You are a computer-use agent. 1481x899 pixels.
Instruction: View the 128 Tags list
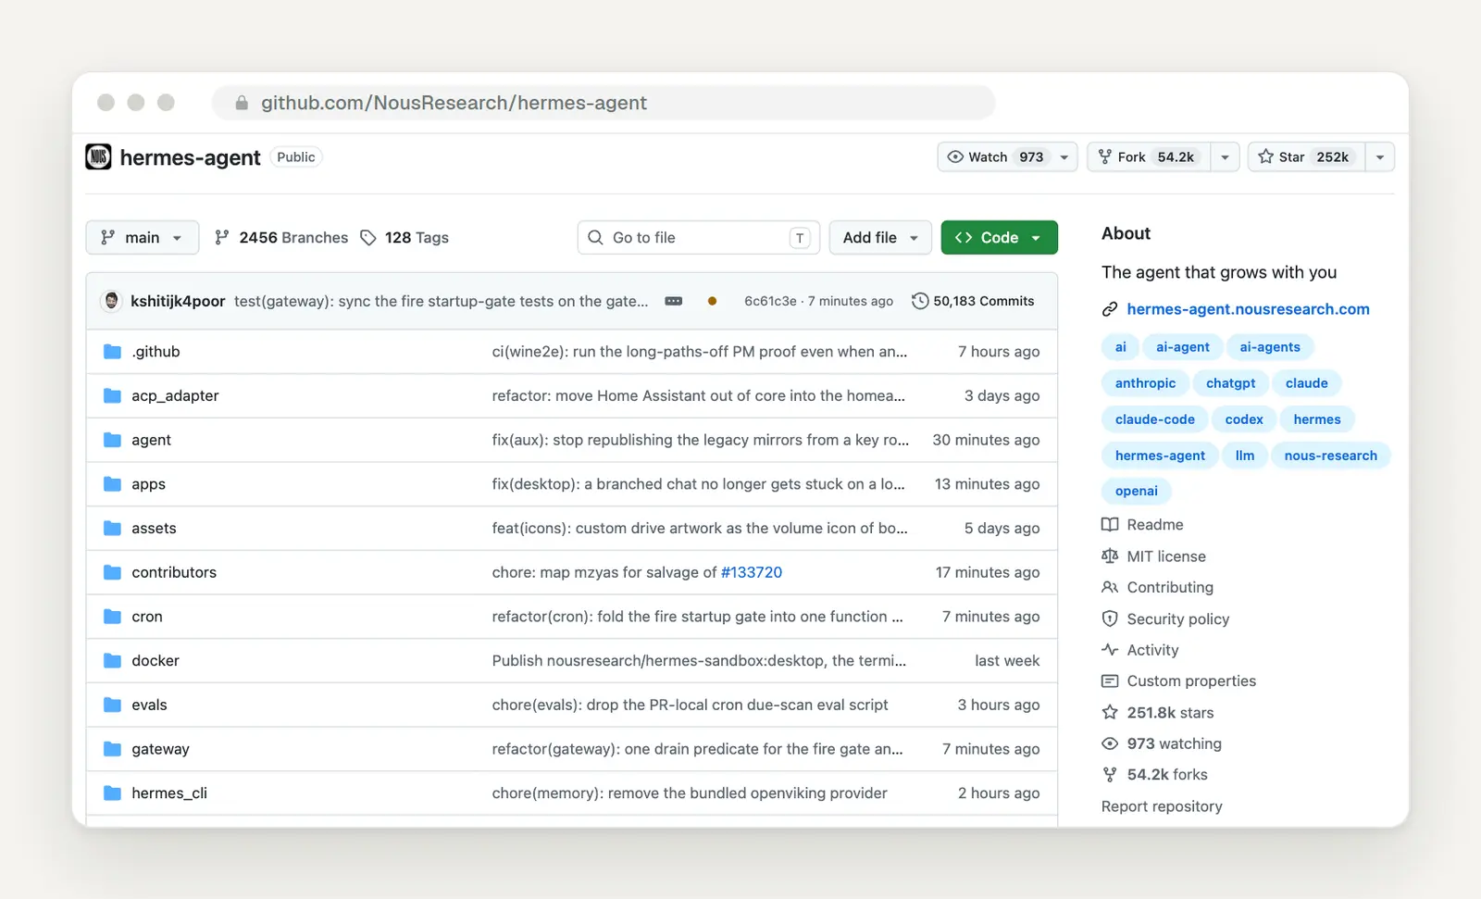404,238
